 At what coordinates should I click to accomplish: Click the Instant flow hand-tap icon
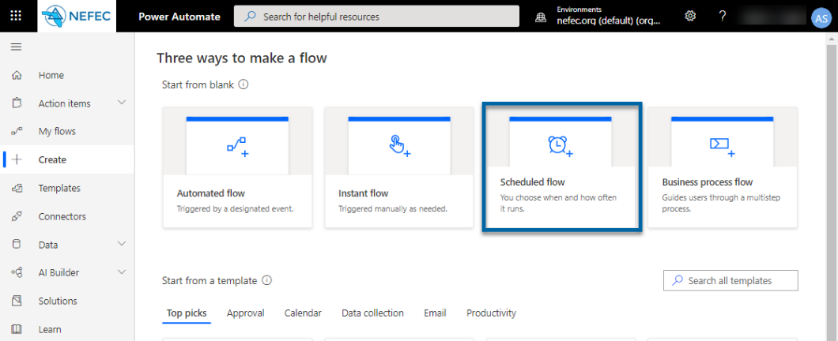tap(399, 146)
